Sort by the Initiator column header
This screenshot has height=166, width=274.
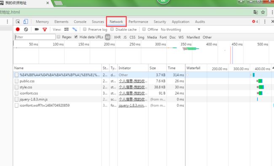tap(133, 68)
